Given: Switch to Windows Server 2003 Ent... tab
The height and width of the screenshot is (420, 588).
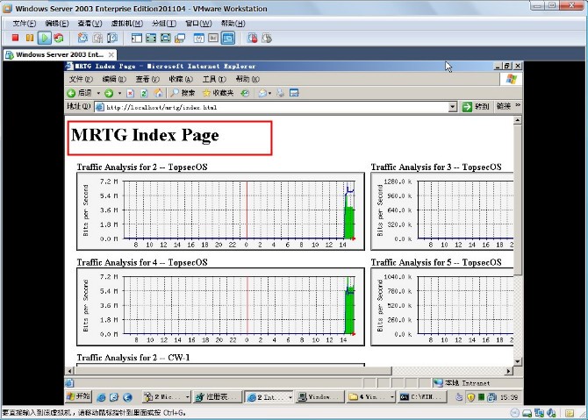Looking at the screenshot, I should coord(59,54).
